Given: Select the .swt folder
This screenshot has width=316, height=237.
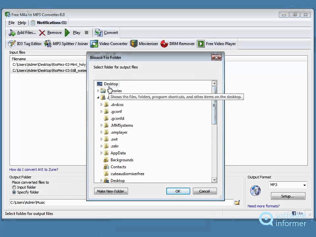Looking at the screenshot, I should [111, 139].
